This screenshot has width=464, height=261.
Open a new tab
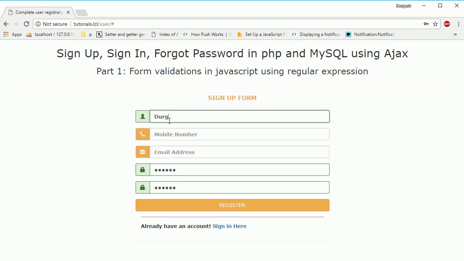click(x=82, y=12)
